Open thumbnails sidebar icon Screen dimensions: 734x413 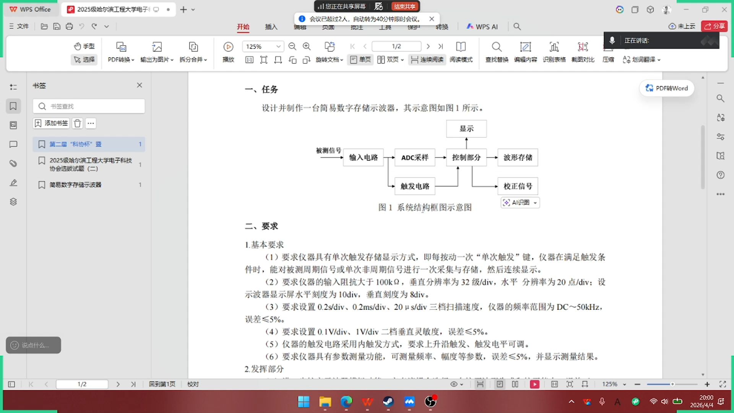[13, 125]
